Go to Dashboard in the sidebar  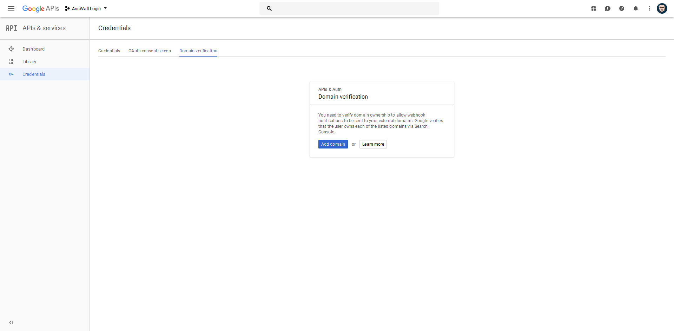coord(45,49)
